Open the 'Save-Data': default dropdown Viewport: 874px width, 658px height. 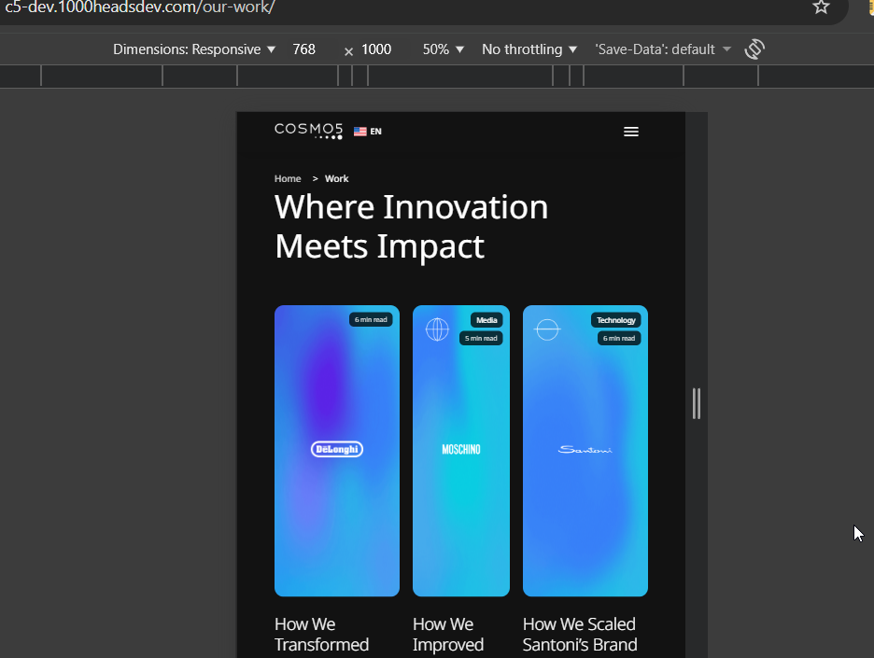click(x=663, y=49)
